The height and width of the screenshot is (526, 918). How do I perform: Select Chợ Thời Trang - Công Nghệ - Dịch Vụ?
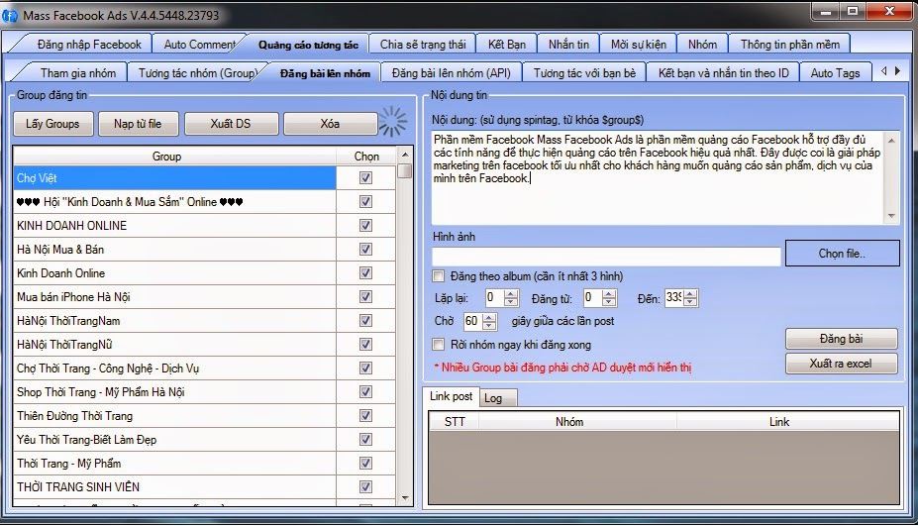coord(174,368)
